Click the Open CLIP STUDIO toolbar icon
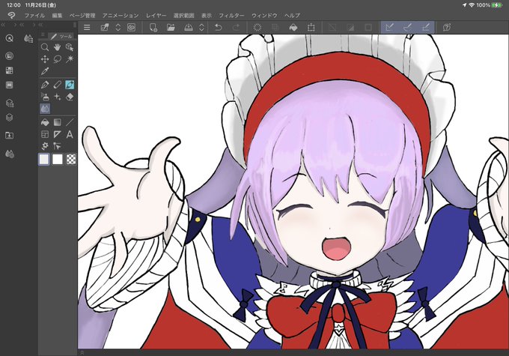This screenshot has height=356, width=509. [105, 27]
